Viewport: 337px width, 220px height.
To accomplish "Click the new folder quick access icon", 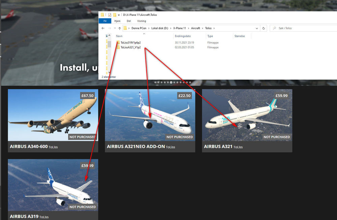I will pyautogui.click(x=115, y=15).
